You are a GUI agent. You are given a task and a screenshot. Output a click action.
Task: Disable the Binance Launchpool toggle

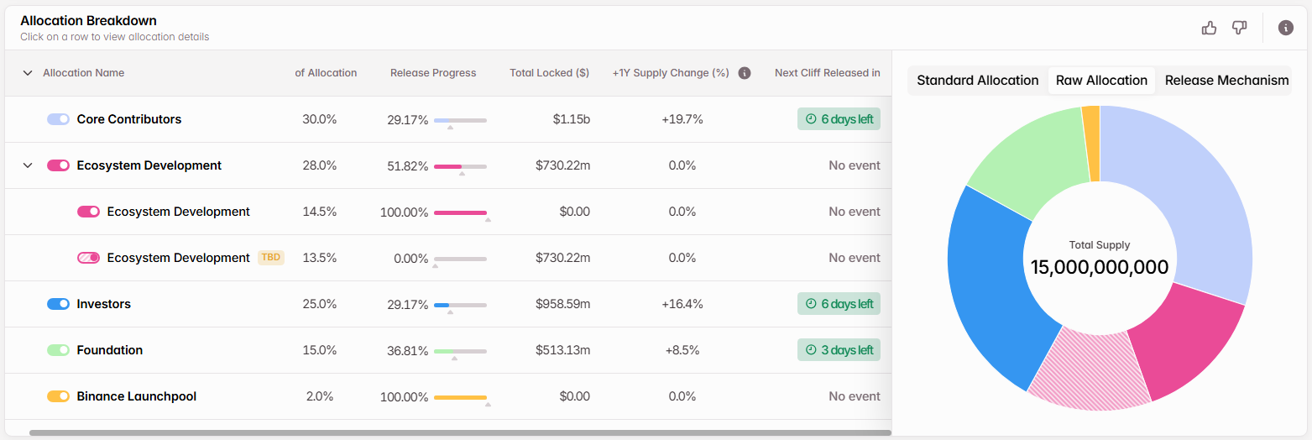[58, 396]
